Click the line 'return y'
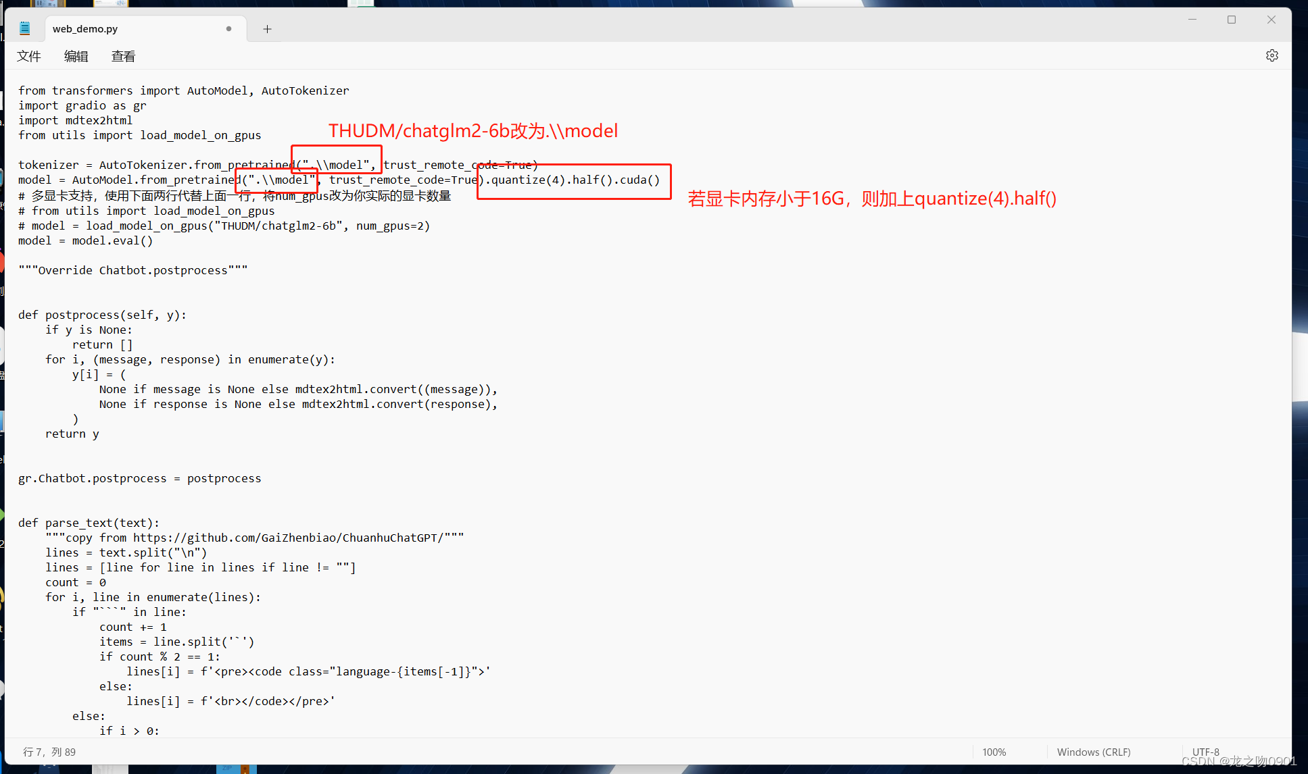Image resolution: width=1308 pixels, height=774 pixels. (x=72, y=434)
